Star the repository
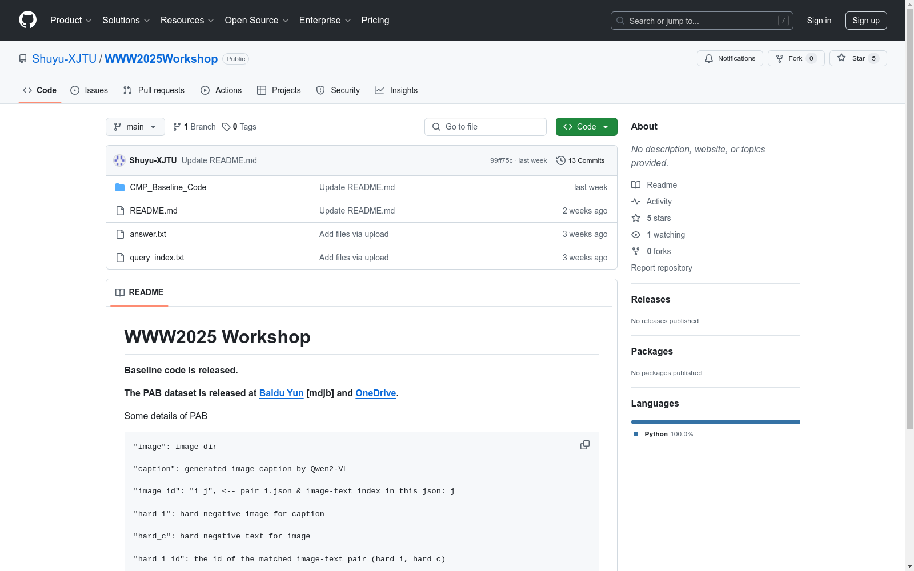The width and height of the screenshot is (914, 571). [x=858, y=58]
